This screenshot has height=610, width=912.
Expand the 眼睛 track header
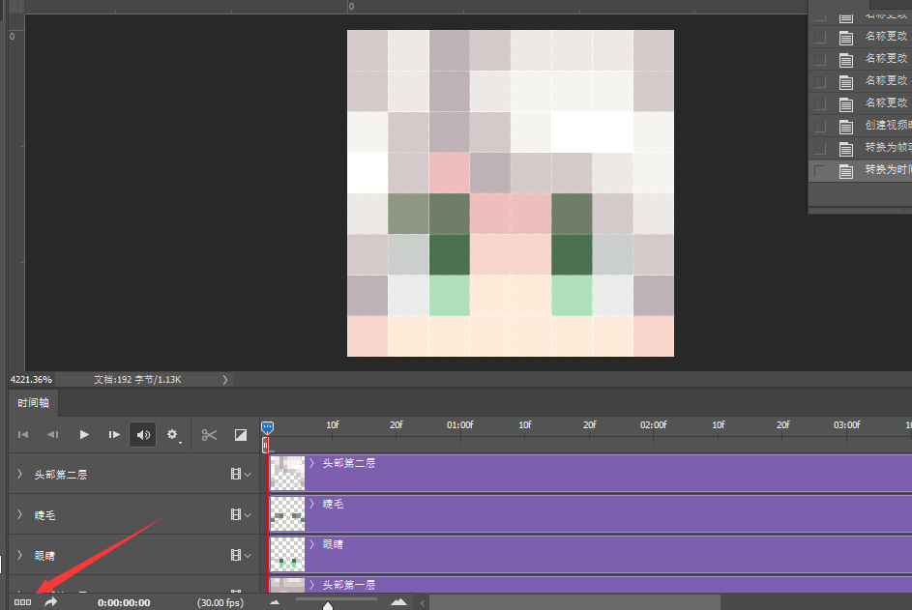[x=19, y=555]
